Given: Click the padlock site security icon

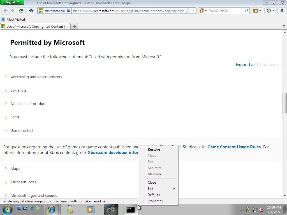Looking at the screenshot, I should point(68,11).
